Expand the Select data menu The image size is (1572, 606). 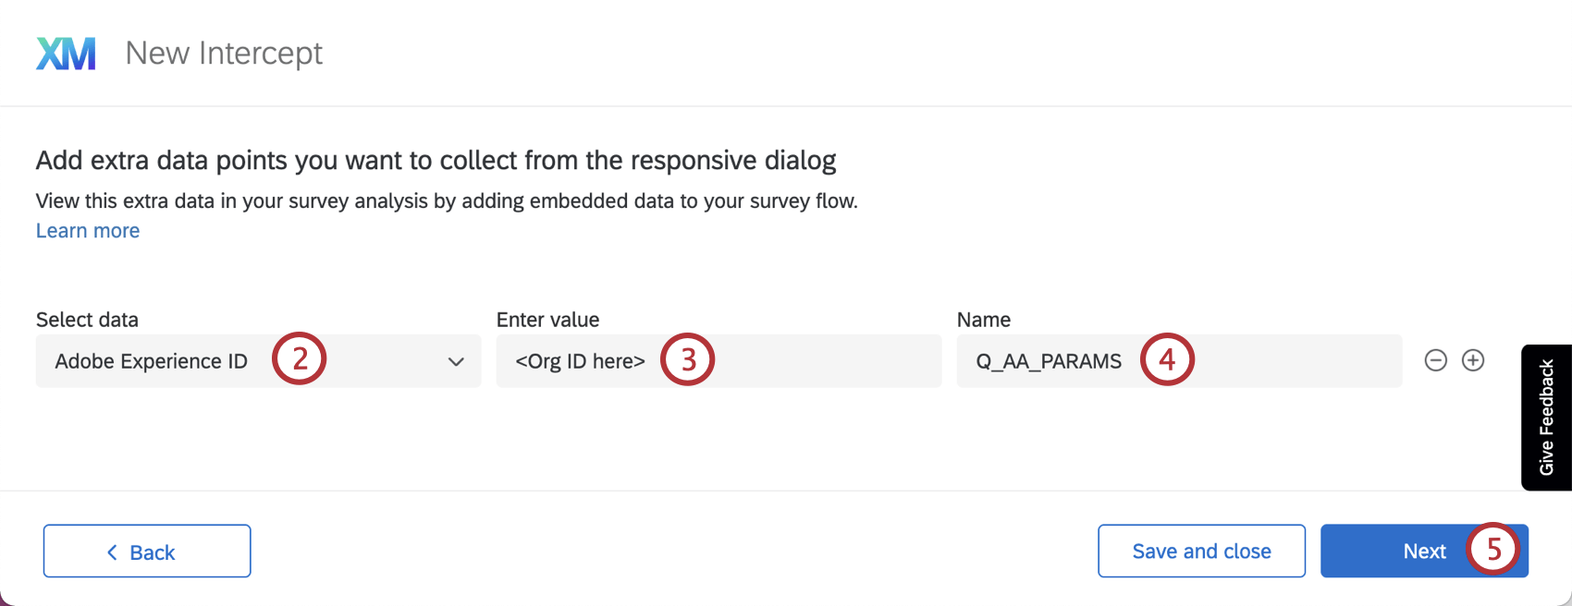coord(257,361)
